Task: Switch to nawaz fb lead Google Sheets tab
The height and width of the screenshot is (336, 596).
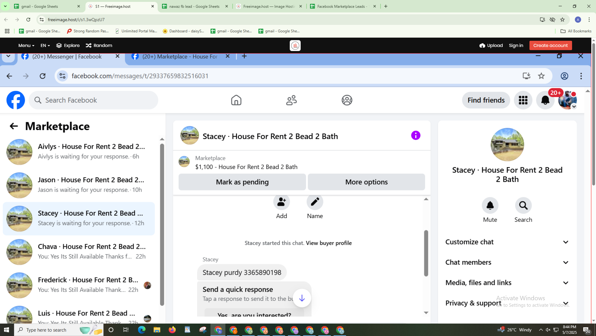Action: pyautogui.click(x=195, y=6)
